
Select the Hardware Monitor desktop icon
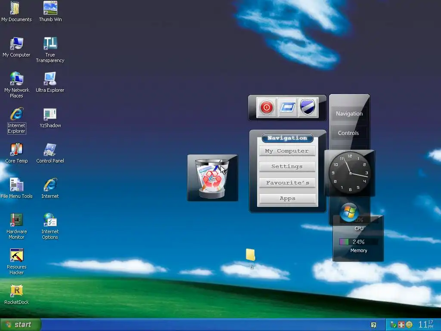click(17, 227)
